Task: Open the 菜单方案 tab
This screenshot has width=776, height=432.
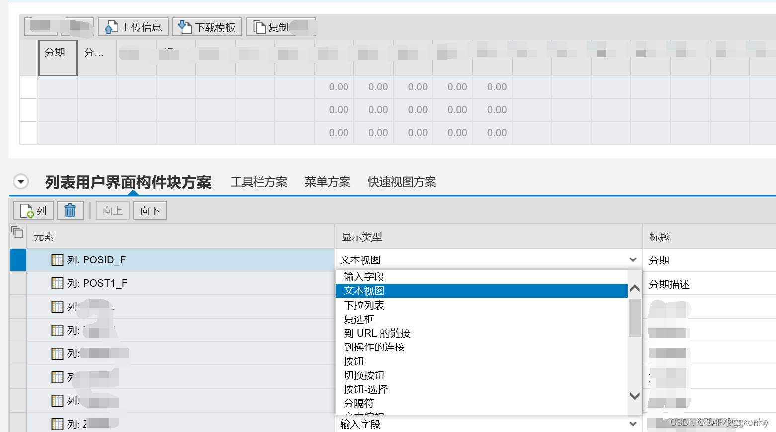Action: pyautogui.click(x=327, y=182)
